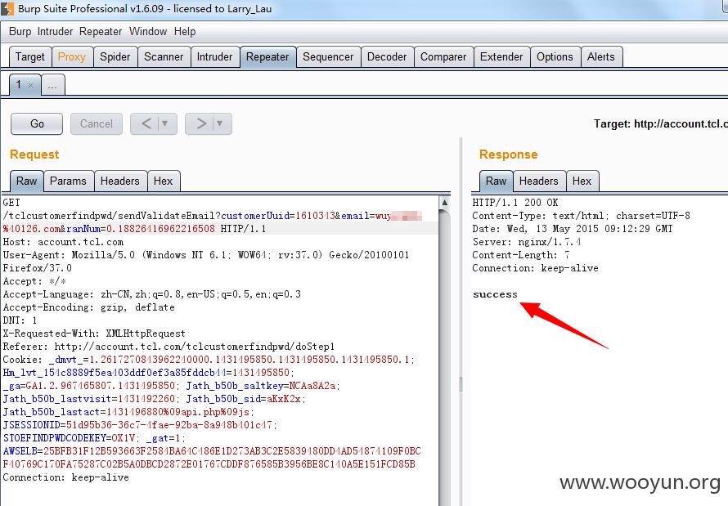The image size is (728, 506).
Task: Click the 'Accept-Language: zh-CN' request line
Action: coord(152,294)
